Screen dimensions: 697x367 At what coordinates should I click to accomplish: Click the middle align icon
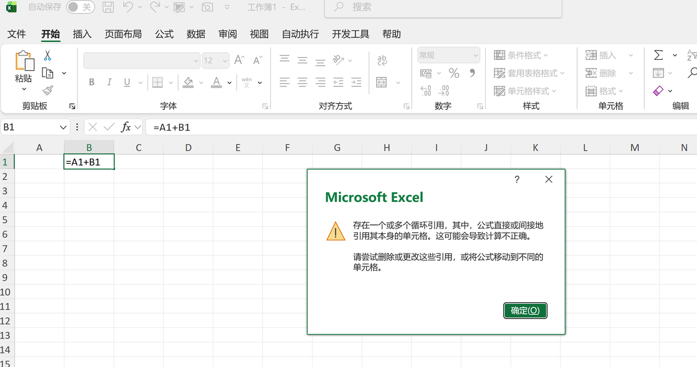pos(303,60)
